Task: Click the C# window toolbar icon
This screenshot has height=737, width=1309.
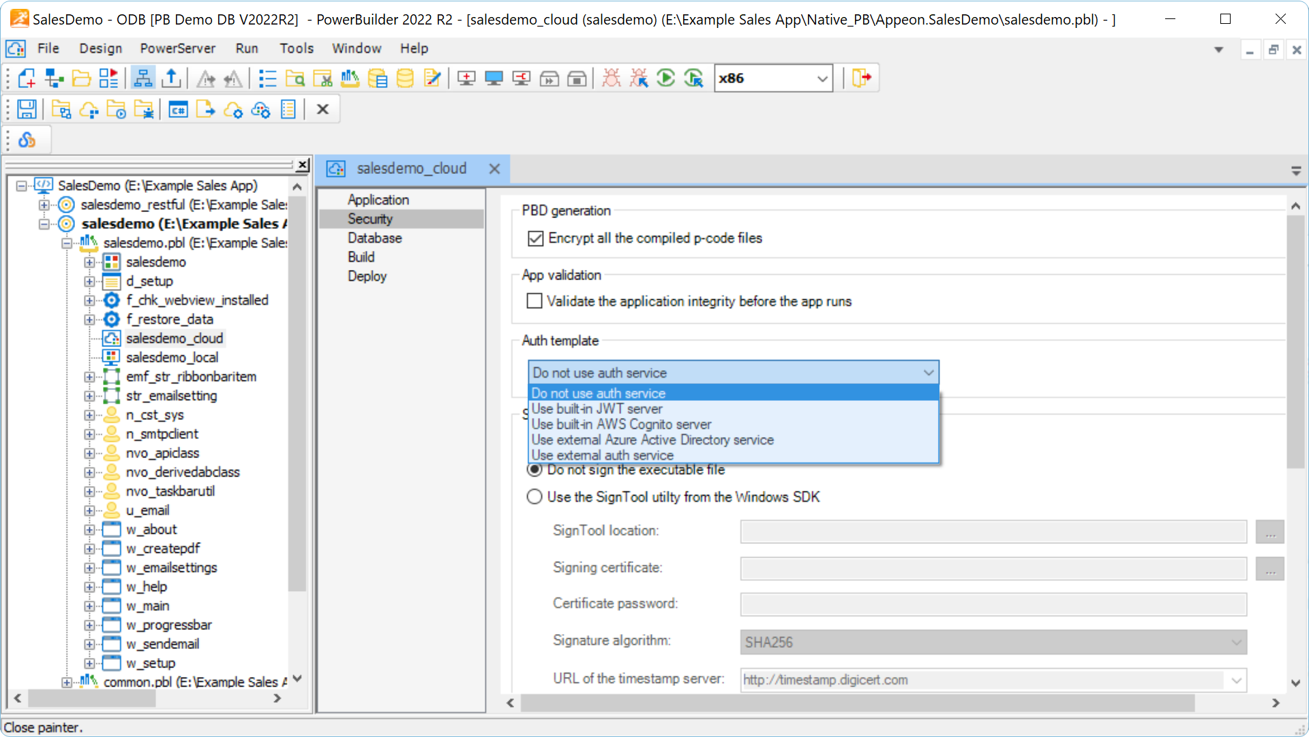Action: click(178, 109)
